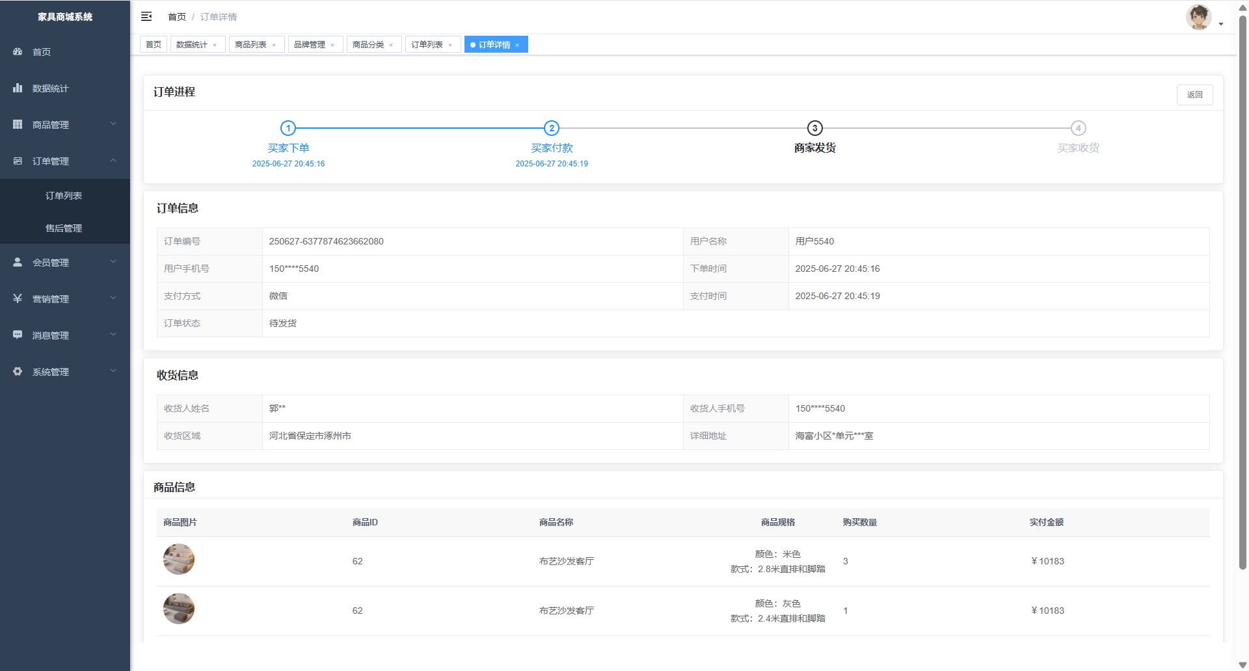Click the 商品管理 grid icon
Screen dimensions: 1249x671
click(x=18, y=124)
